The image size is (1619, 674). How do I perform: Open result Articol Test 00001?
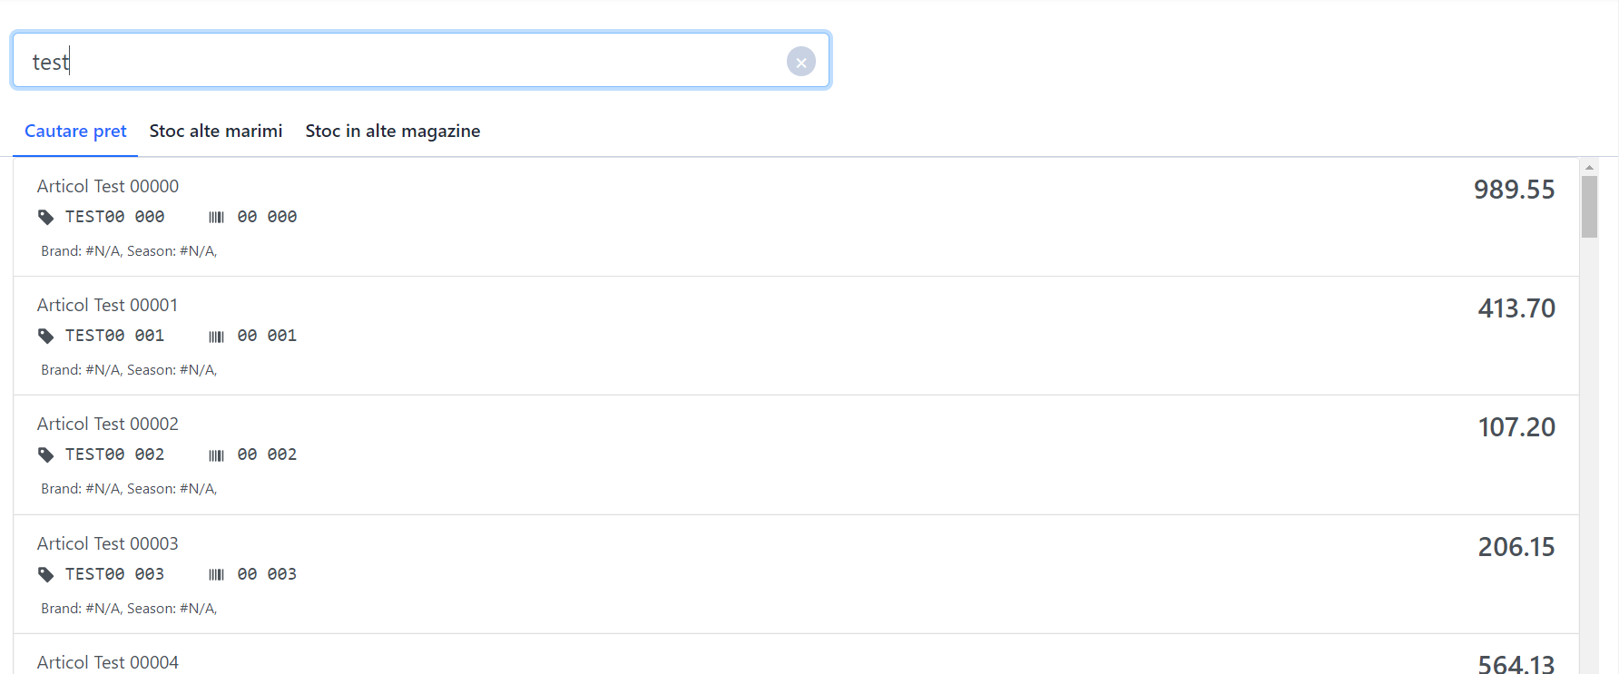(796, 336)
